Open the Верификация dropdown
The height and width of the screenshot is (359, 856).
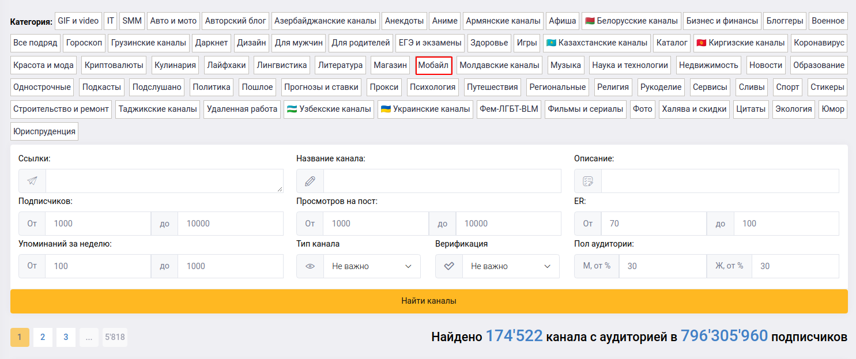pos(511,266)
